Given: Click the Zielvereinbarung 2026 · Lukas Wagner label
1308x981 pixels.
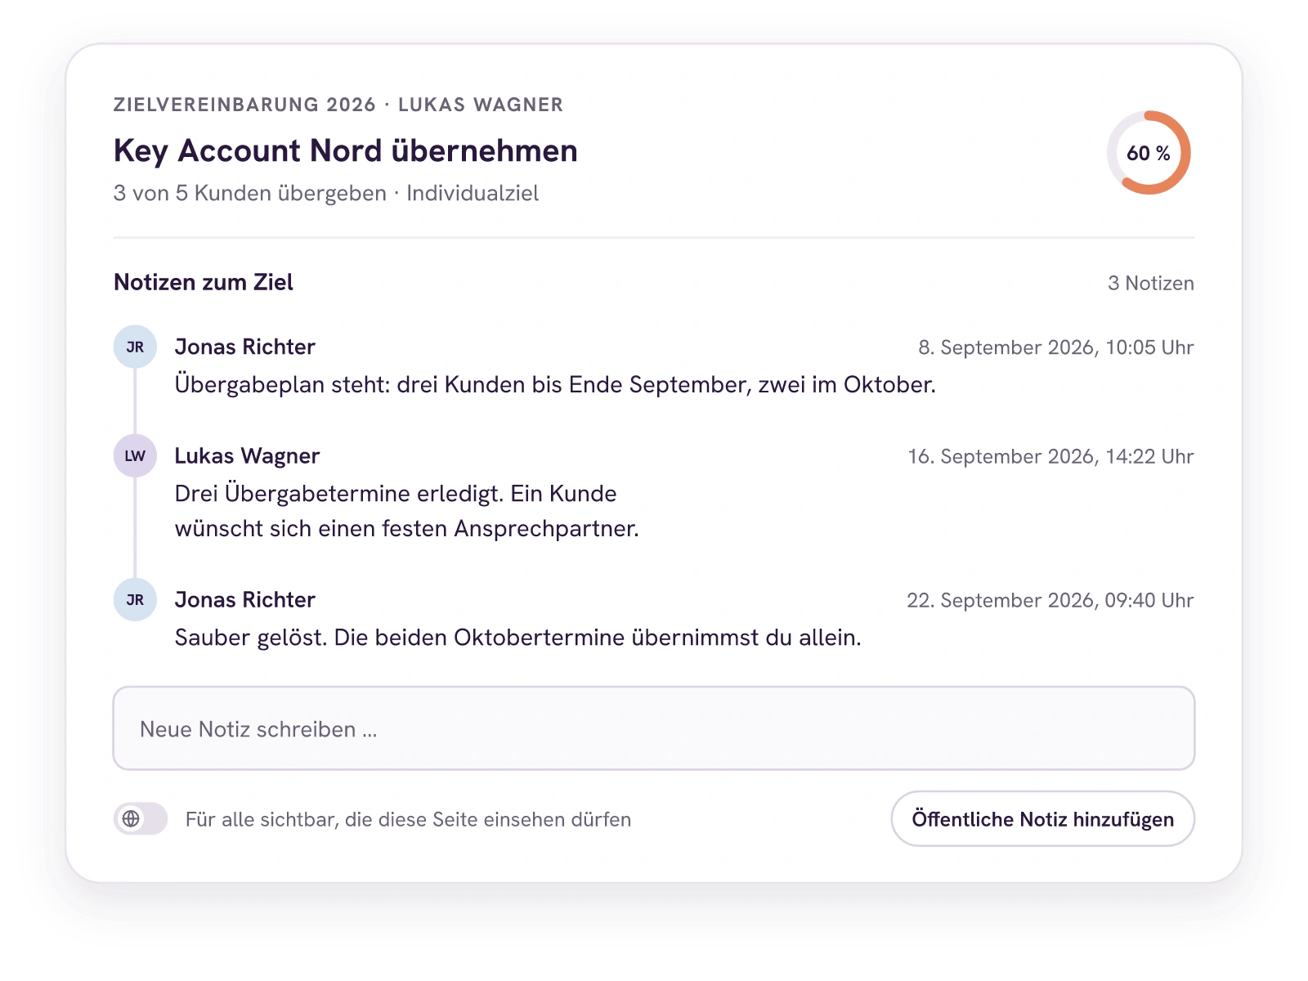Looking at the screenshot, I should point(338,105).
